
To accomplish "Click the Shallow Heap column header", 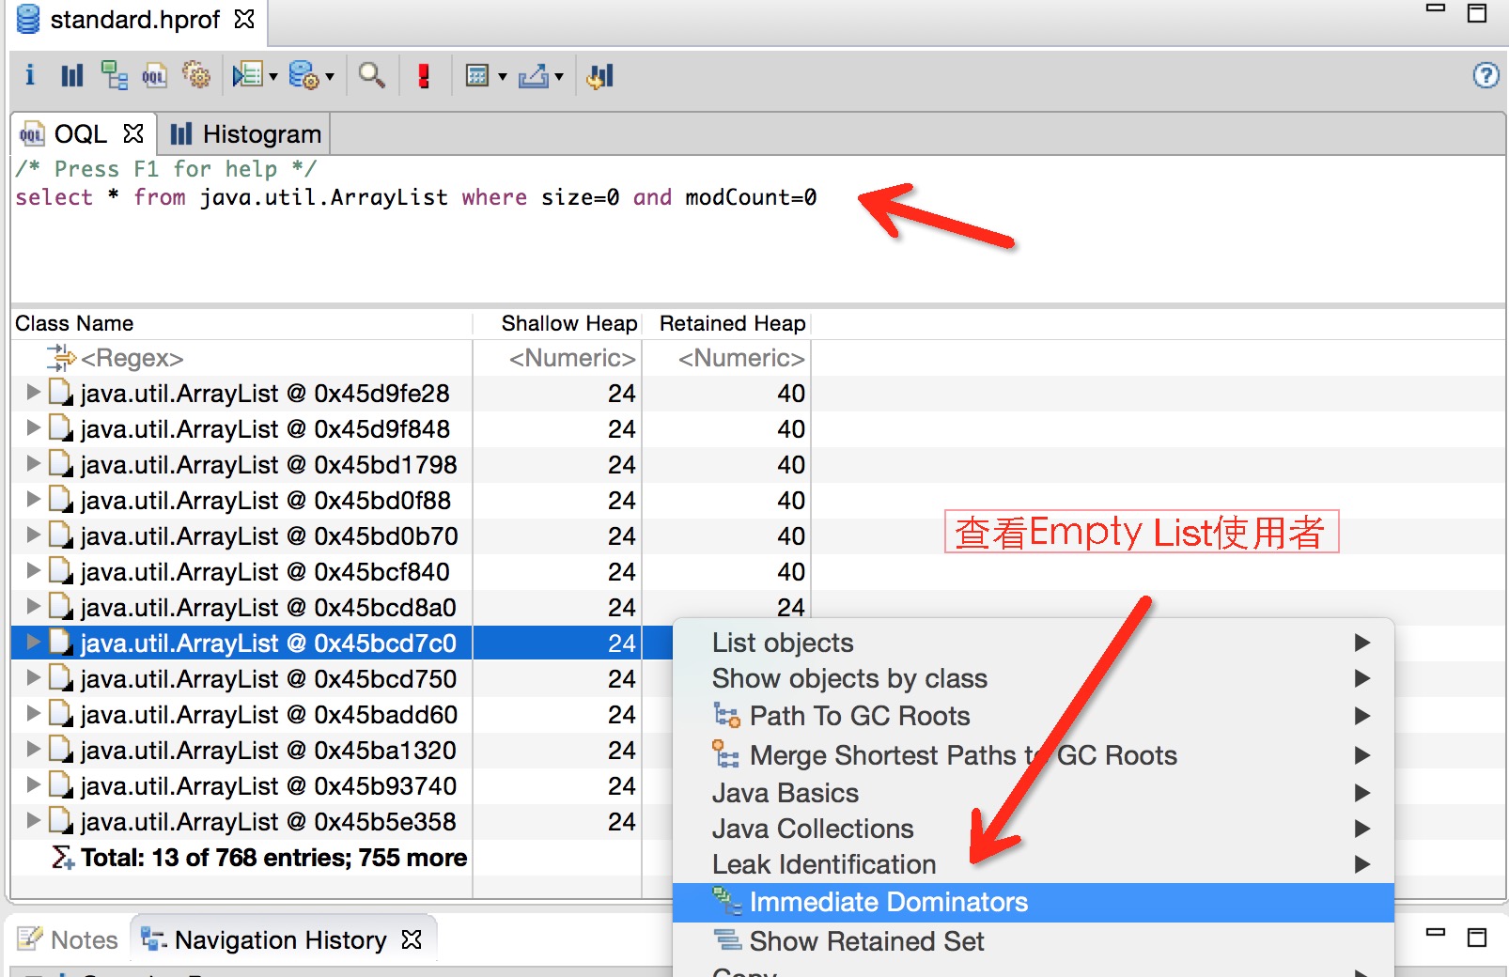I will coord(568,323).
